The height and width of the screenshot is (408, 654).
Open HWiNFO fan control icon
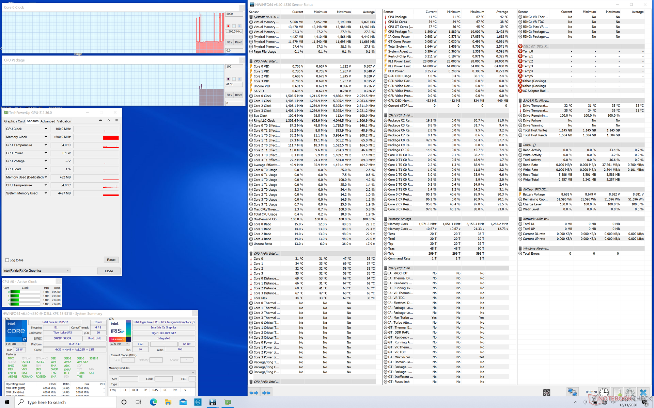(547, 393)
